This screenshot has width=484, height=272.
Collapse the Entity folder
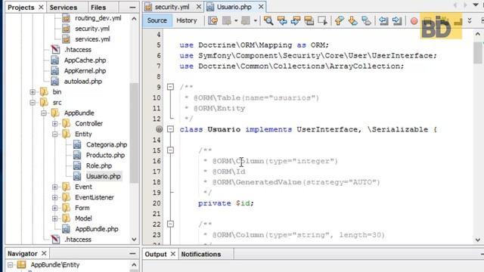(54, 134)
